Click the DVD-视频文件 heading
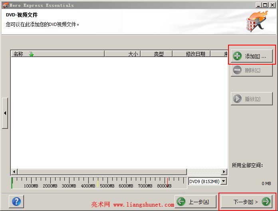The height and width of the screenshot is (211, 278). [22, 15]
